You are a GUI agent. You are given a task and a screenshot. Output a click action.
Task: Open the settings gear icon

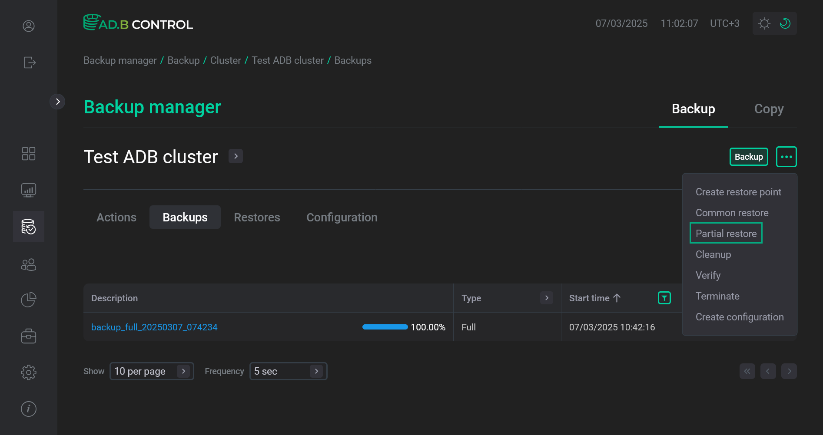(x=29, y=372)
